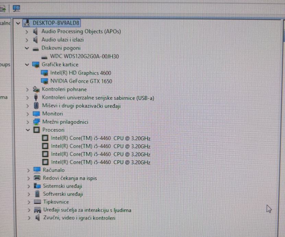
Task: Select Intel(R) HD Graphics 4600 adapter
Action: coord(81,73)
